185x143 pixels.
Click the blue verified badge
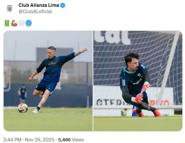click(63, 5)
